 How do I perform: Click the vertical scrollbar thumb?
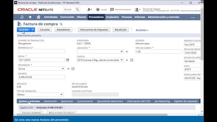[202, 34]
